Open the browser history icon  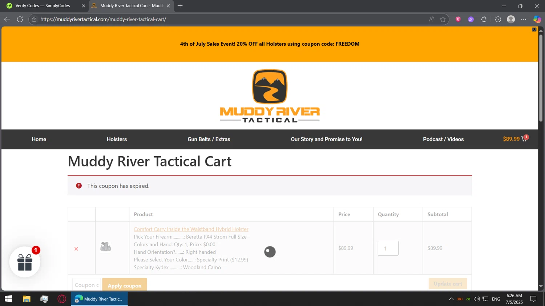498,19
